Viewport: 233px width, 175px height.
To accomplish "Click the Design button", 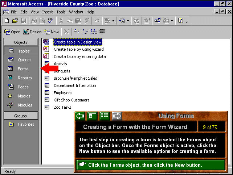I will (32, 32).
